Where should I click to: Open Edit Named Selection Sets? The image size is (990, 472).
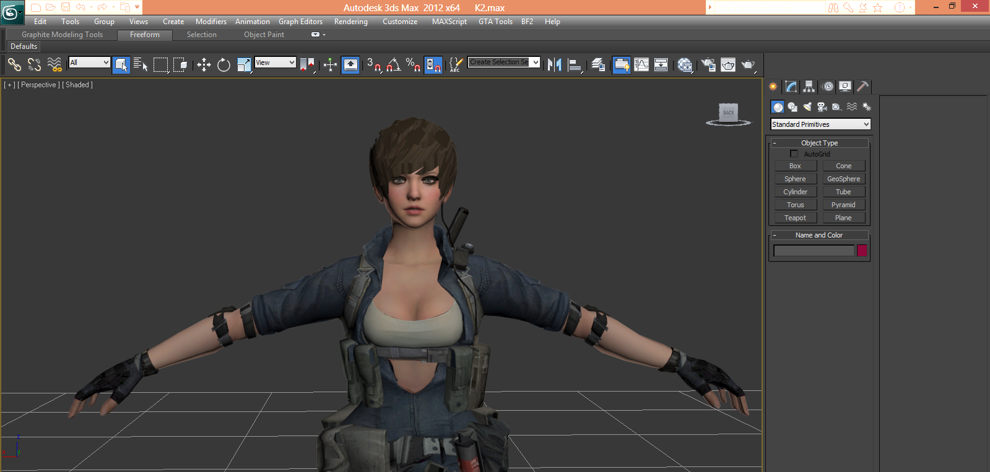(x=456, y=64)
